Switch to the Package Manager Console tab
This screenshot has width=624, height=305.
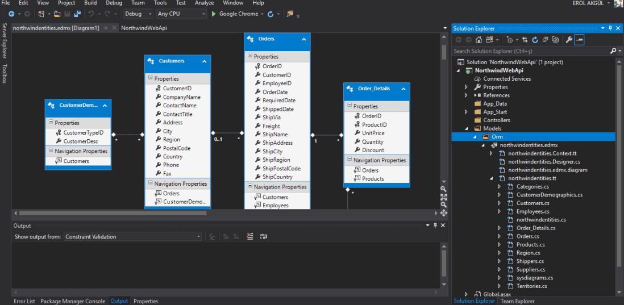[x=73, y=301]
